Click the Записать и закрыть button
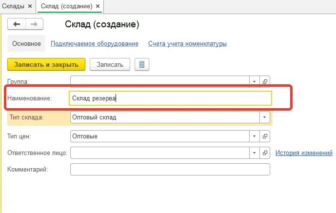 coord(46,64)
